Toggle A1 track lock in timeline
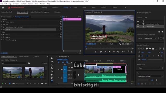 click(62, 78)
